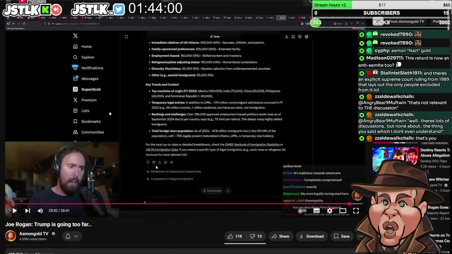Open Communities in X sidebar

tap(88, 132)
